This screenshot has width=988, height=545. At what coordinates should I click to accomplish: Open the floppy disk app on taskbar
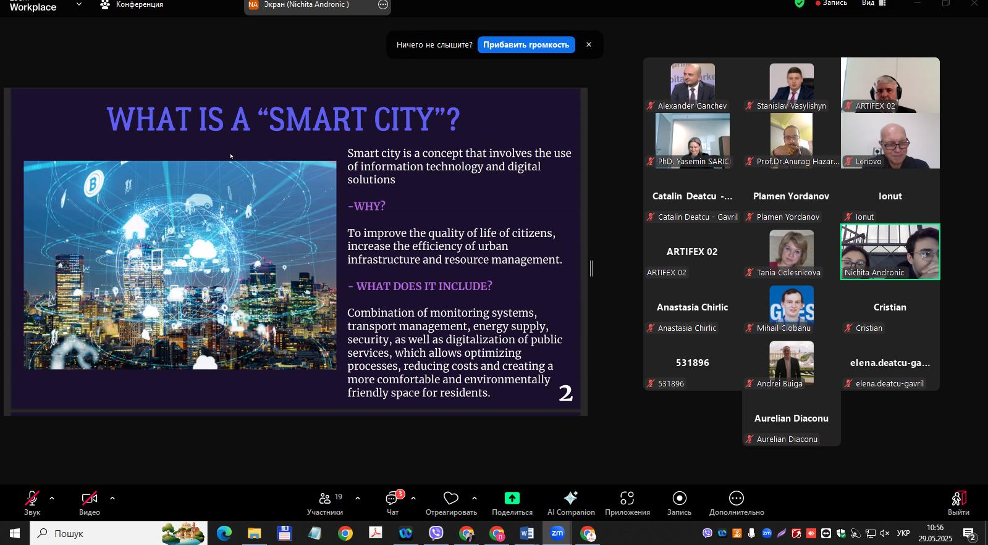pyautogui.click(x=284, y=533)
